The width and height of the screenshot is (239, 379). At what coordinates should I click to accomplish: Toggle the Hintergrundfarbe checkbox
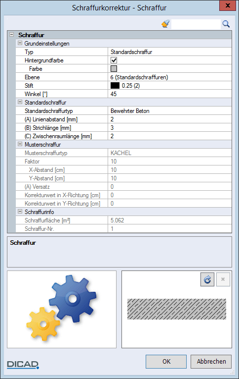click(114, 60)
